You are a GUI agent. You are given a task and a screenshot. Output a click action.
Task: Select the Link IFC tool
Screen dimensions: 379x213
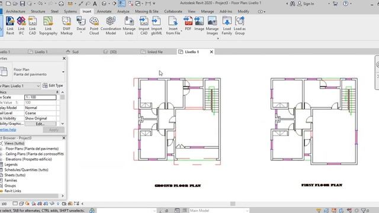point(21,26)
